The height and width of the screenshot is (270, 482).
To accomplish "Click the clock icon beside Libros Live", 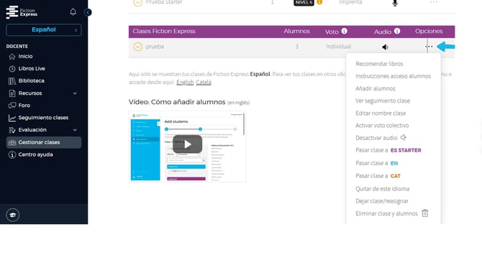I will (x=12, y=69).
